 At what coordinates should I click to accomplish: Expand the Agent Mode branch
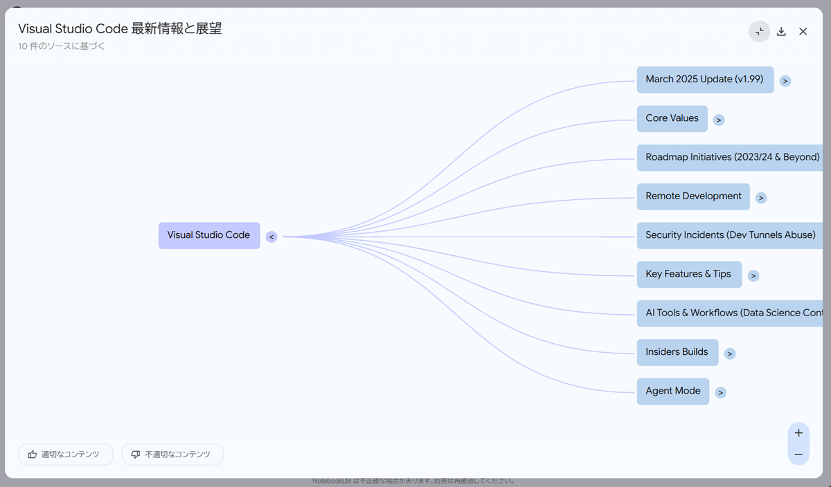point(720,392)
